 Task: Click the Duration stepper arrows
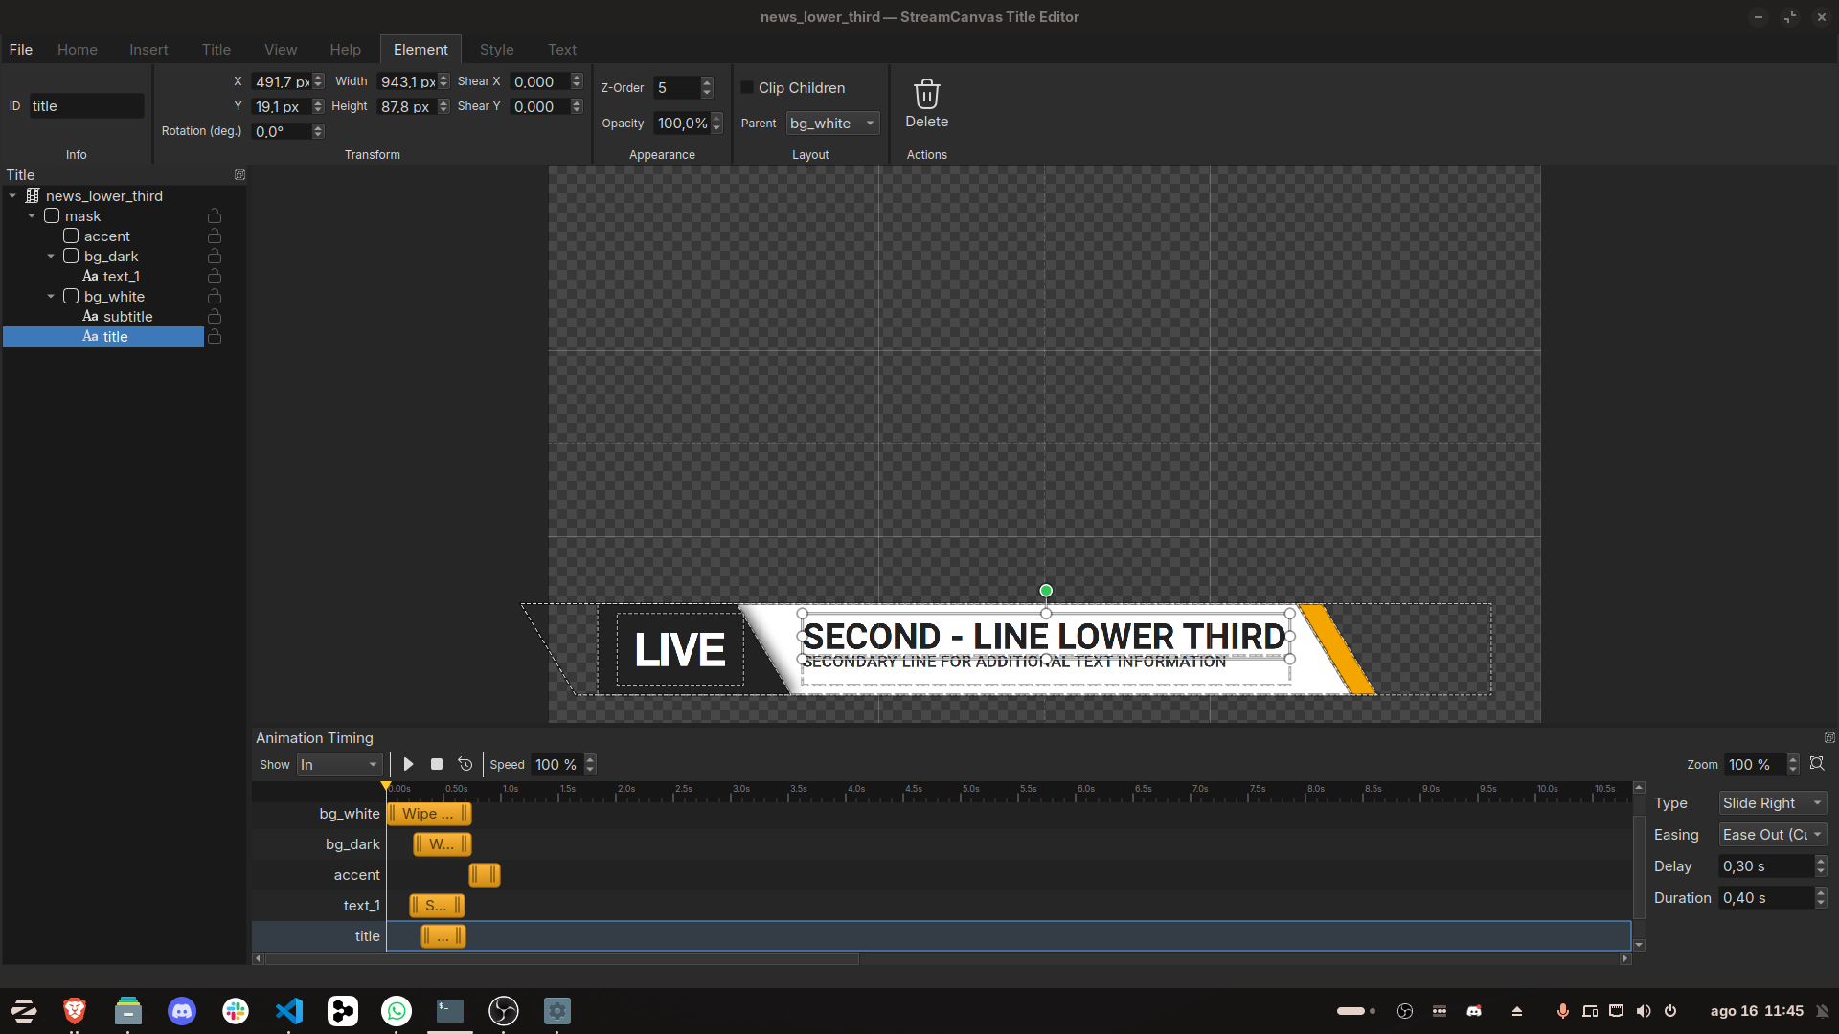[x=1821, y=898]
